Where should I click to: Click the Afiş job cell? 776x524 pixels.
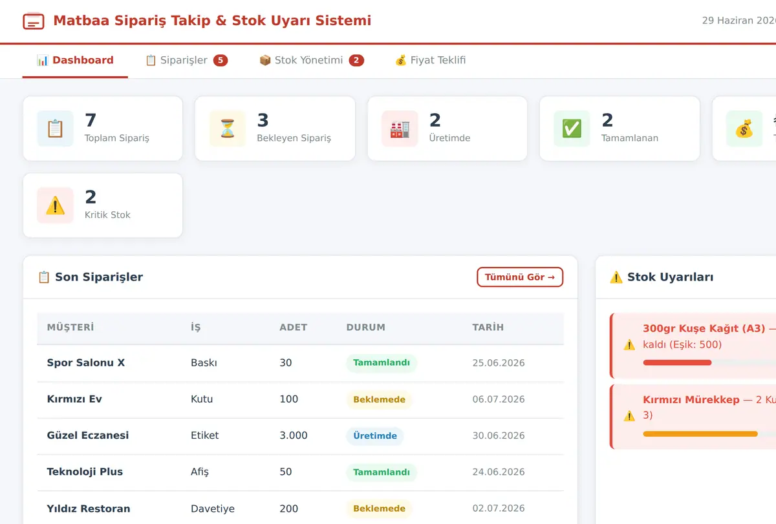pos(200,472)
